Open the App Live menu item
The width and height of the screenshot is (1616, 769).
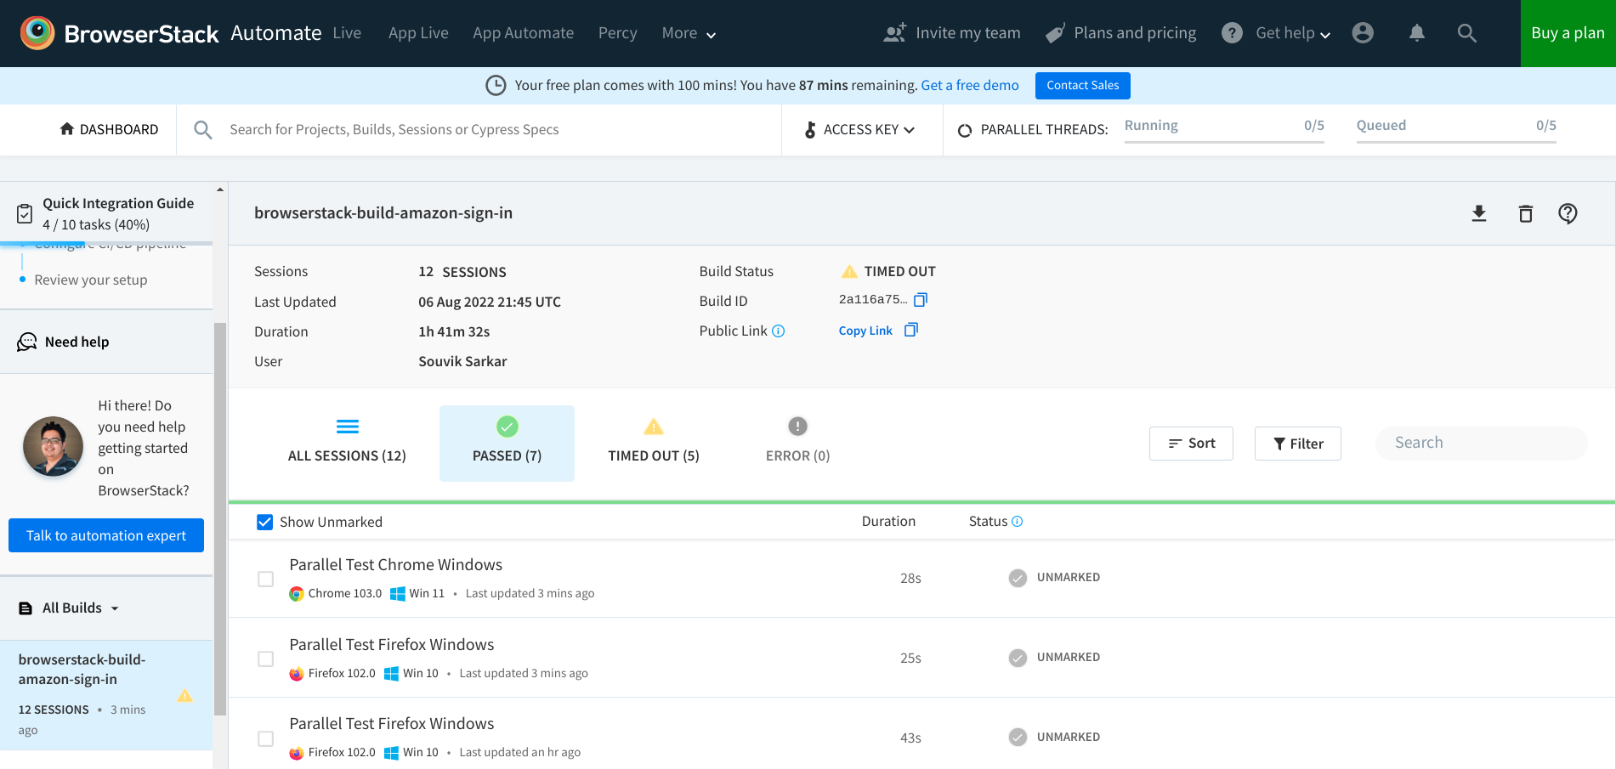coord(418,33)
